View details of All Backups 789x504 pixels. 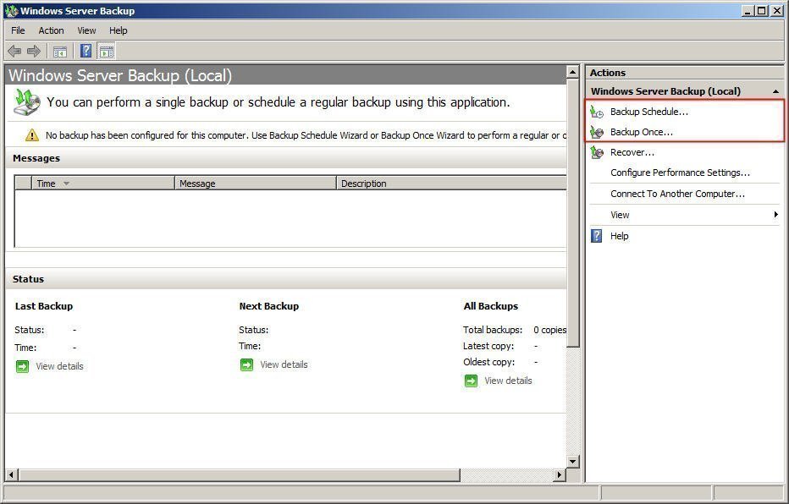[508, 381]
